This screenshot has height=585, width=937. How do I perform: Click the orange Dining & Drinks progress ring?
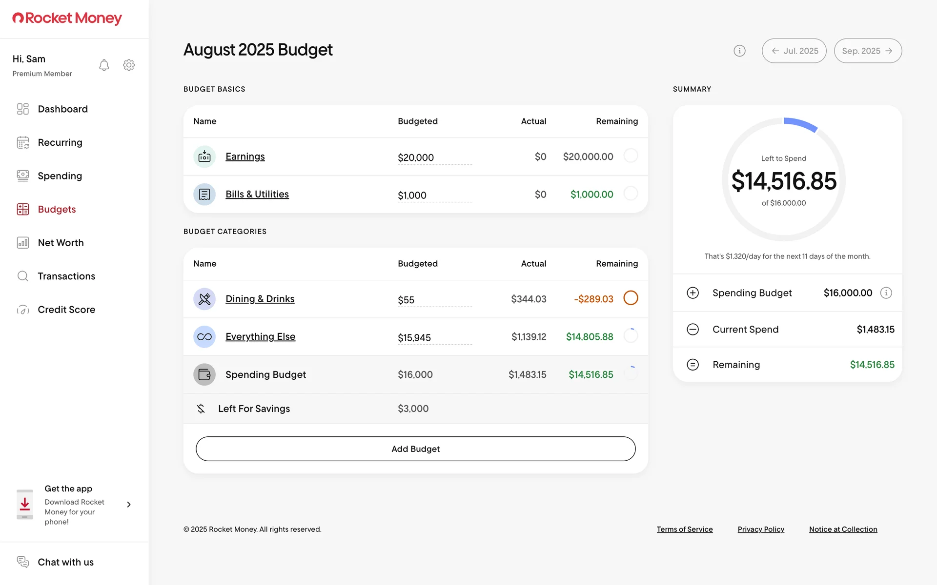point(631,298)
